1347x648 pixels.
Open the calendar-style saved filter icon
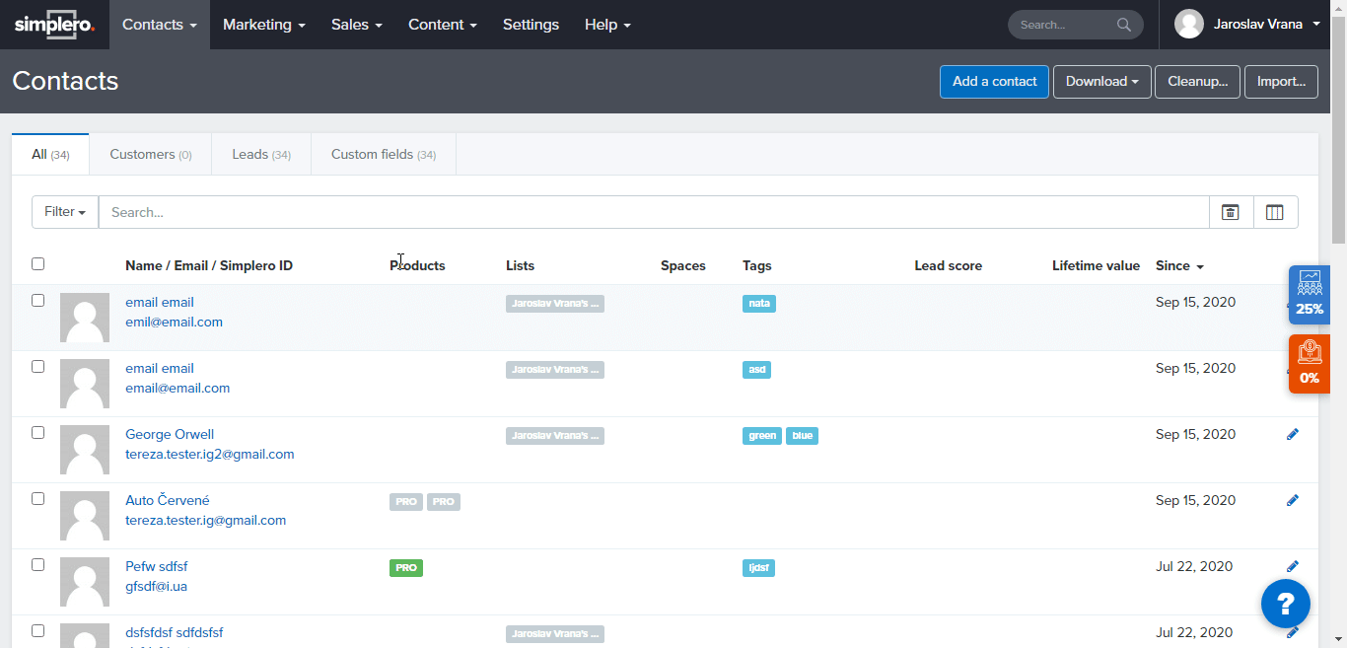point(1231,212)
